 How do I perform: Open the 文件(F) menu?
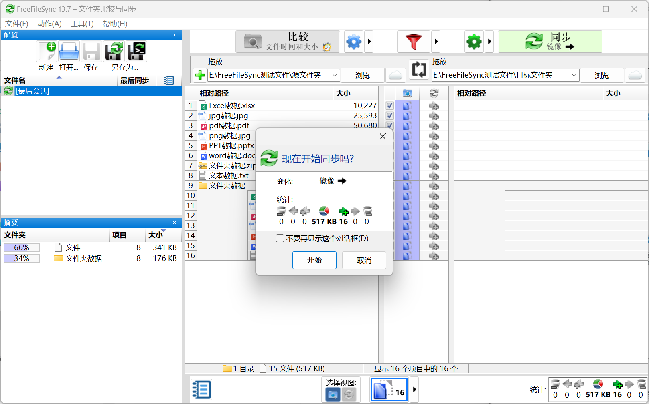17,24
